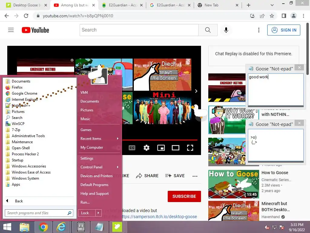
Task: Navigate back with browser back arrow
Action: tap(7, 16)
